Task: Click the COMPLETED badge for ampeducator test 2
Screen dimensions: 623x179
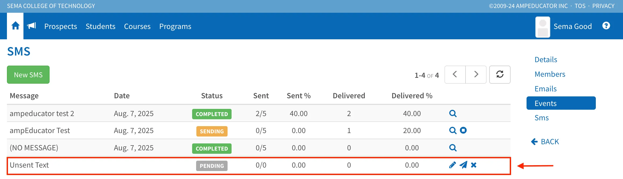Action: coord(212,114)
